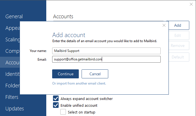Click the Add account button in Accounts
Viewport: 196px width, 116px height.
click(x=179, y=25)
